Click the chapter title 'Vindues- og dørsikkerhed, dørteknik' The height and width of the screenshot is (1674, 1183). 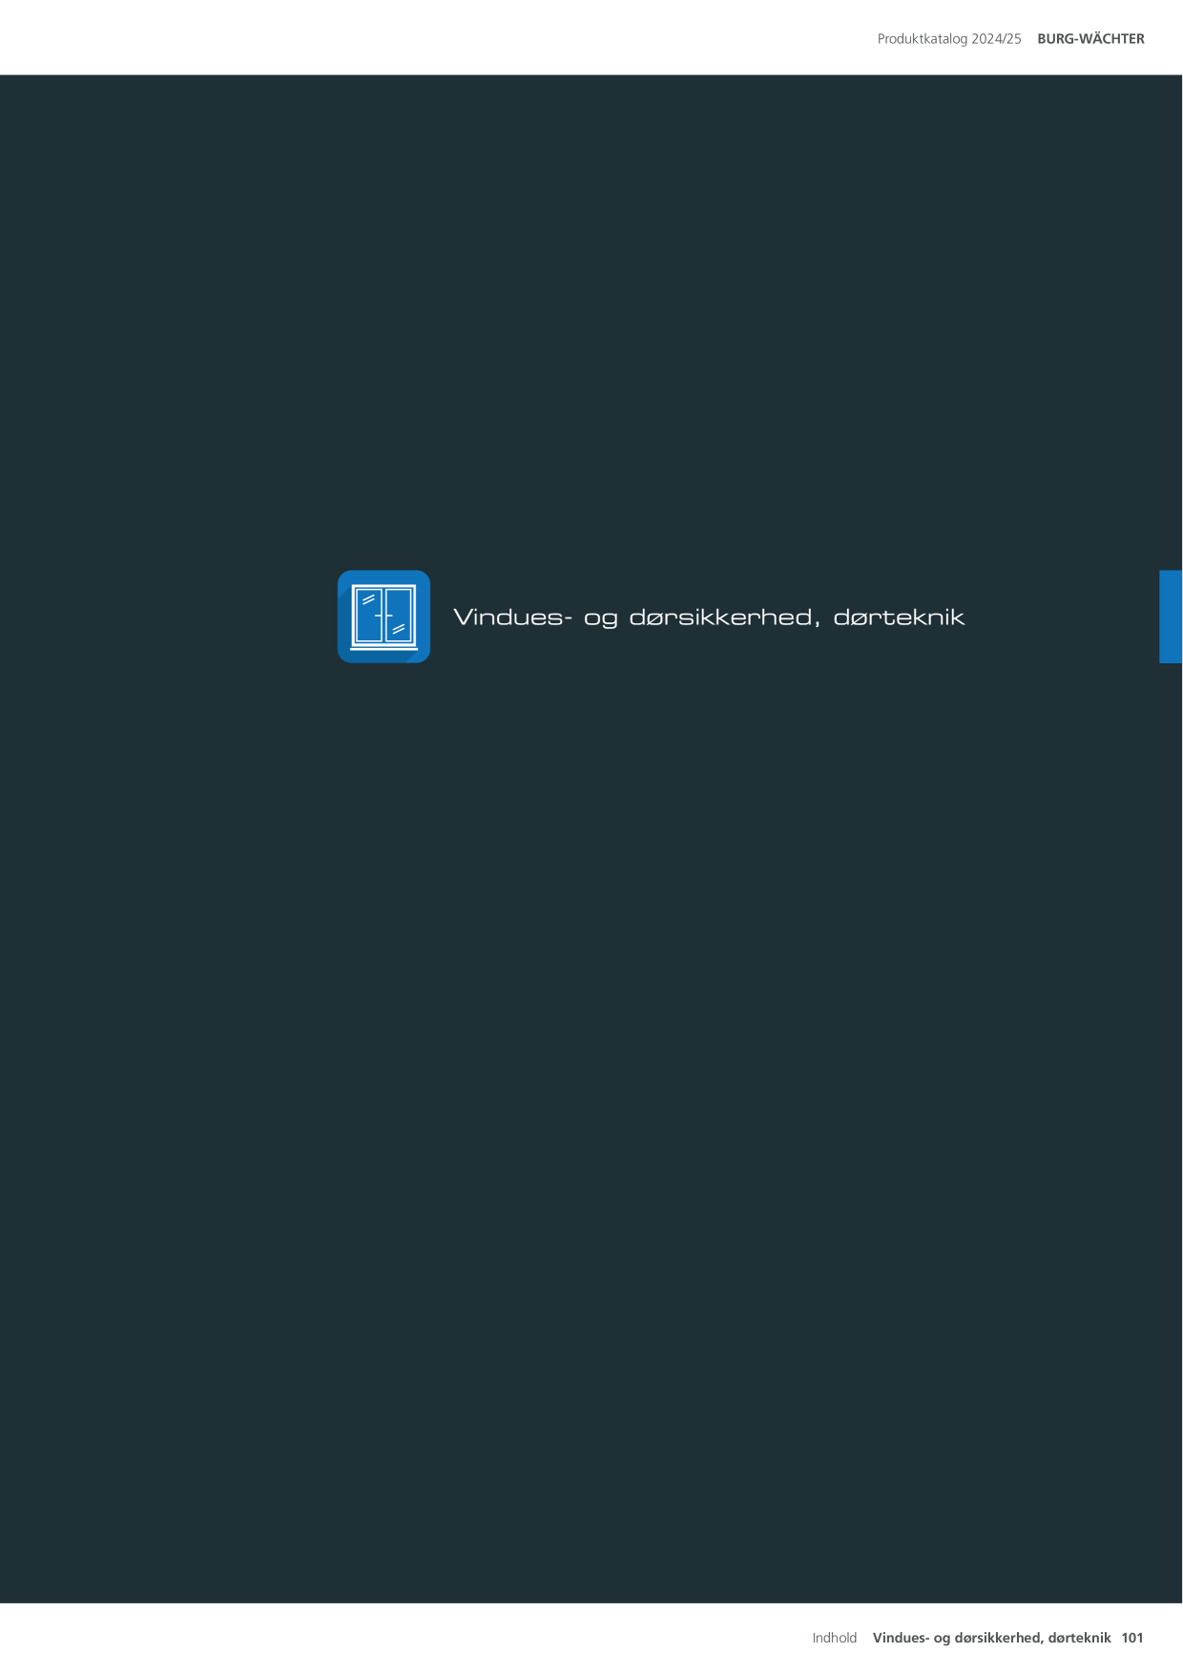709,617
